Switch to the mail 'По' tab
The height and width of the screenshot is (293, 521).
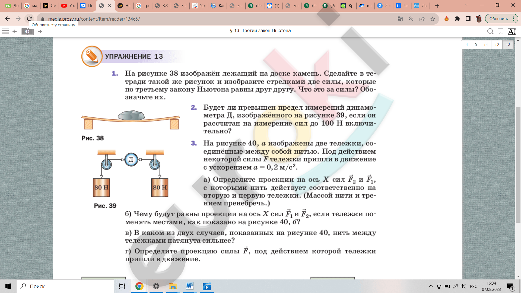pos(87,6)
